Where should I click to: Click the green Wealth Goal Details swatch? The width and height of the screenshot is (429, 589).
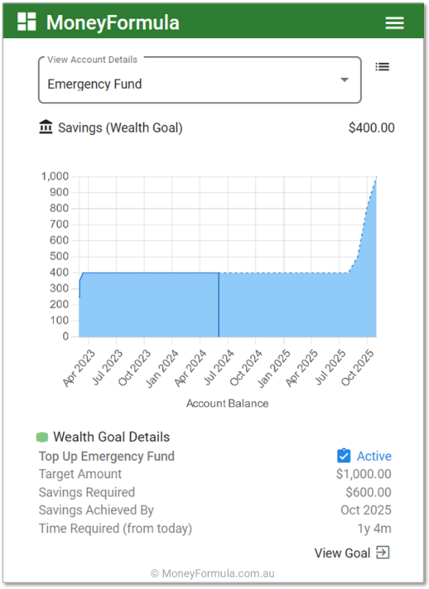(42, 437)
